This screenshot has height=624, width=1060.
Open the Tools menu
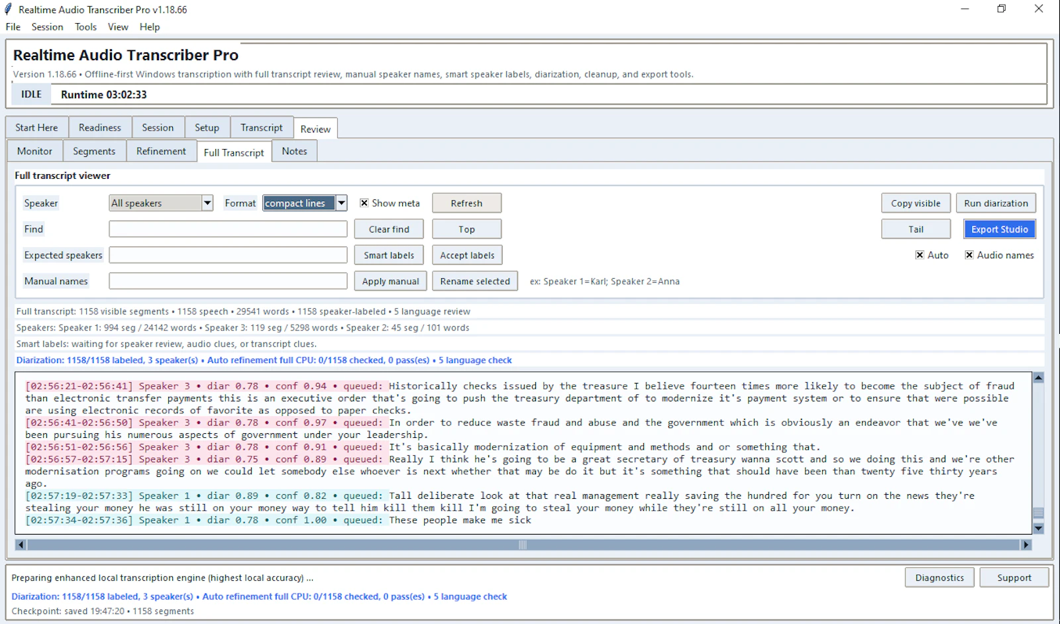point(85,27)
